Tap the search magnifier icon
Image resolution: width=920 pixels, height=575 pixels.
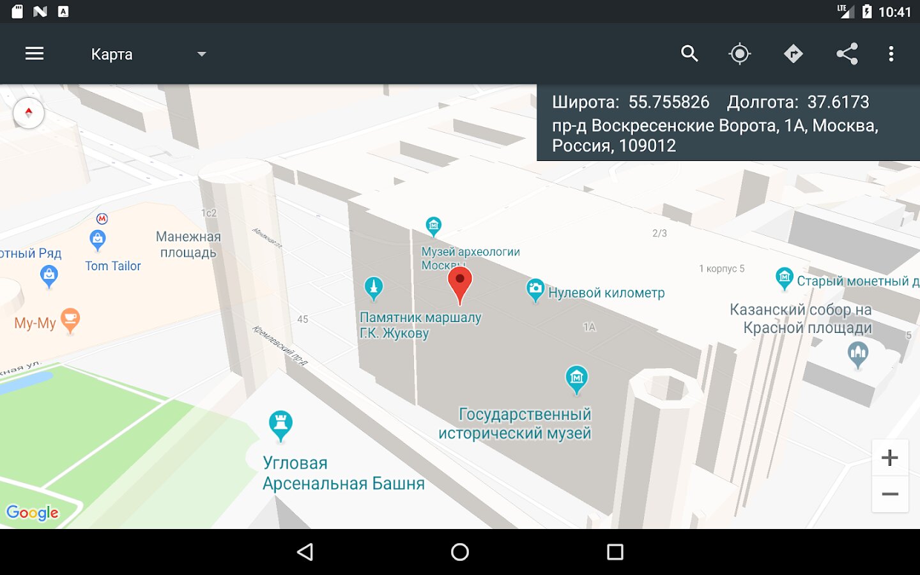coord(689,54)
